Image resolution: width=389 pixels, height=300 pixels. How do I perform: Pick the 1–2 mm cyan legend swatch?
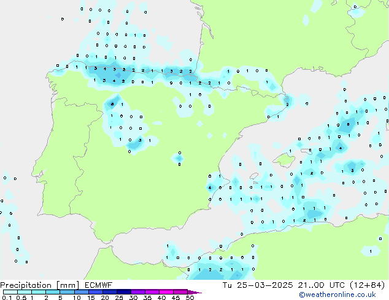click(39, 292)
